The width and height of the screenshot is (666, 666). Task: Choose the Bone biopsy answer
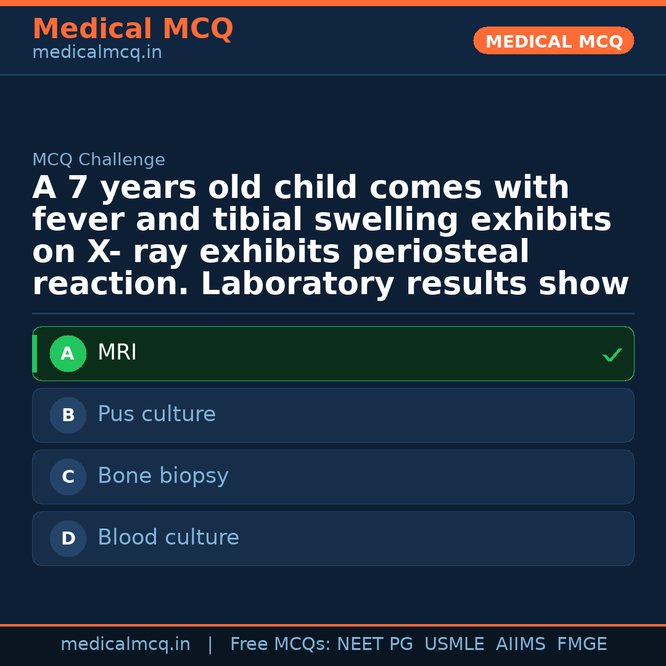click(163, 476)
